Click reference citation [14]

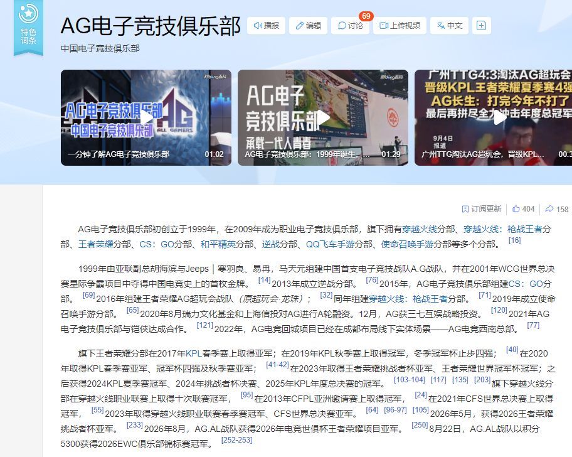pyautogui.click(x=264, y=280)
